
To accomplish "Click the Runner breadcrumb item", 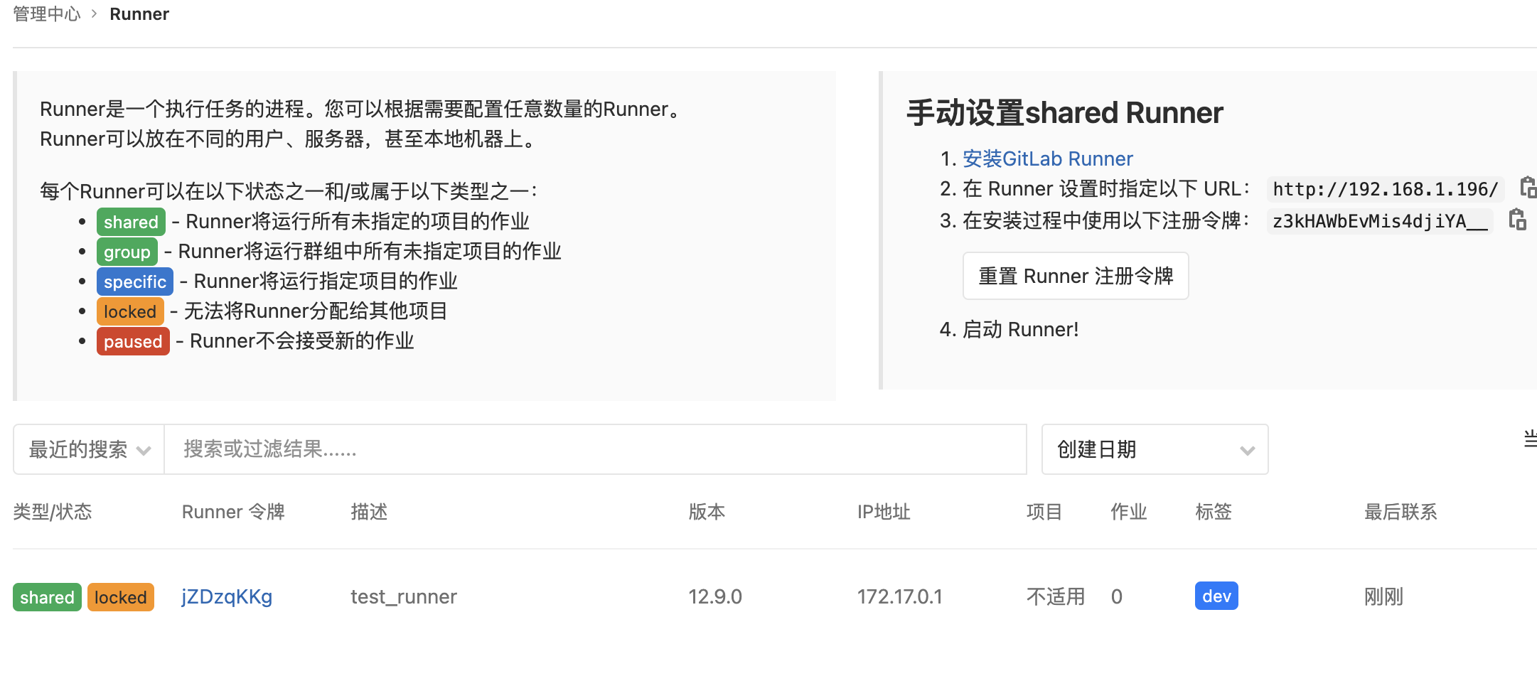I will tap(139, 14).
